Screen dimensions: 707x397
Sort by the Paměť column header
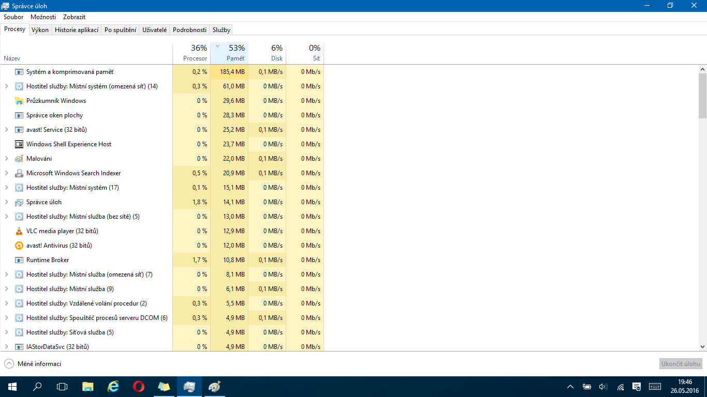[229, 53]
